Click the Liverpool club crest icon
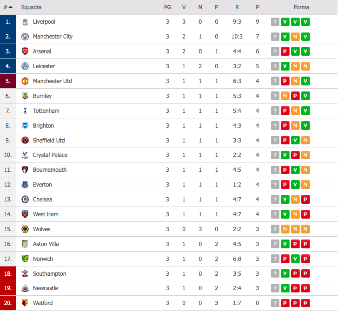The height and width of the screenshot is (311, 338). click(25, 22)
